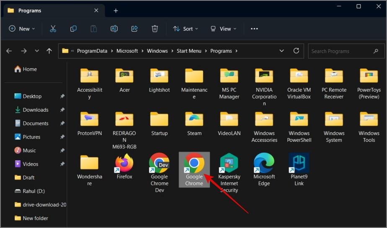Select the Windows System folder

(x=334, y=127)
